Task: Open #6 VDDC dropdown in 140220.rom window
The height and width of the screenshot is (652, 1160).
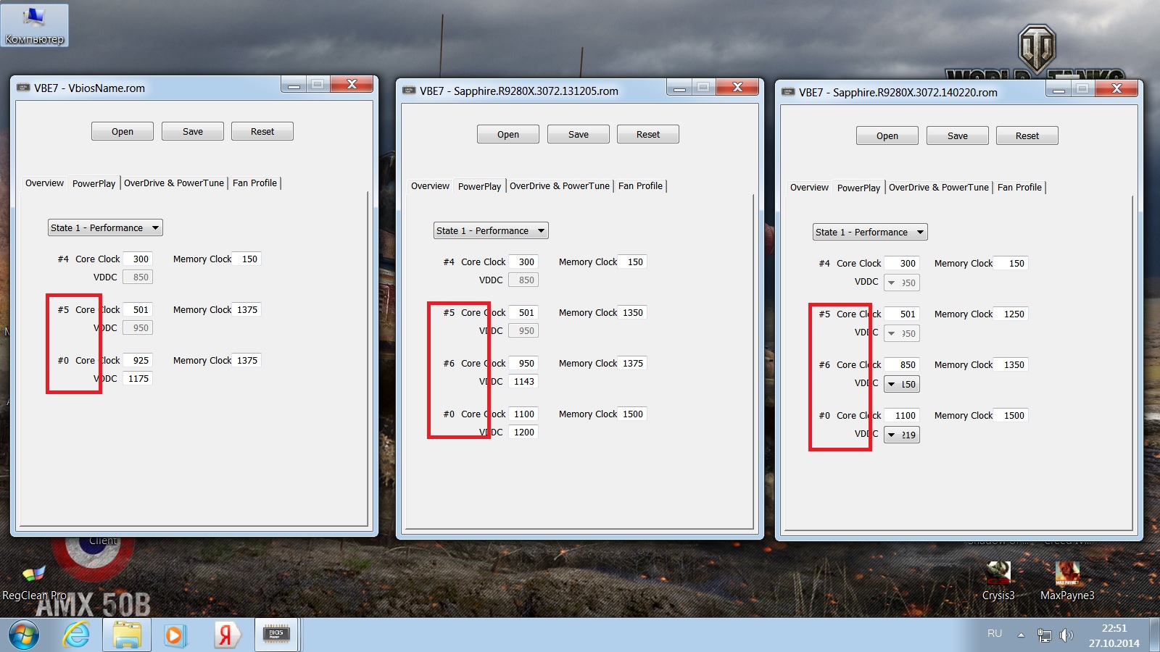Action: 902,384
